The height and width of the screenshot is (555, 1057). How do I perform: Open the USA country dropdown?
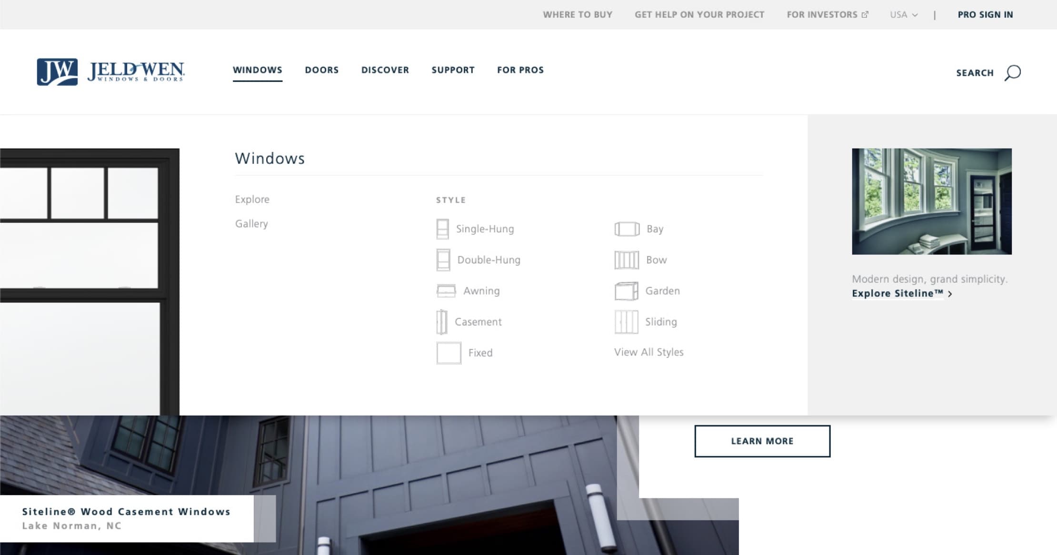(903, 14)
